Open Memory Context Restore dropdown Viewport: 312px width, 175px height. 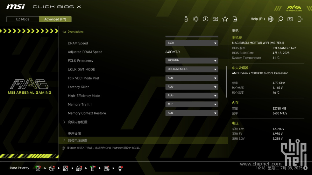pyautogui.click(x=192, y=113)
